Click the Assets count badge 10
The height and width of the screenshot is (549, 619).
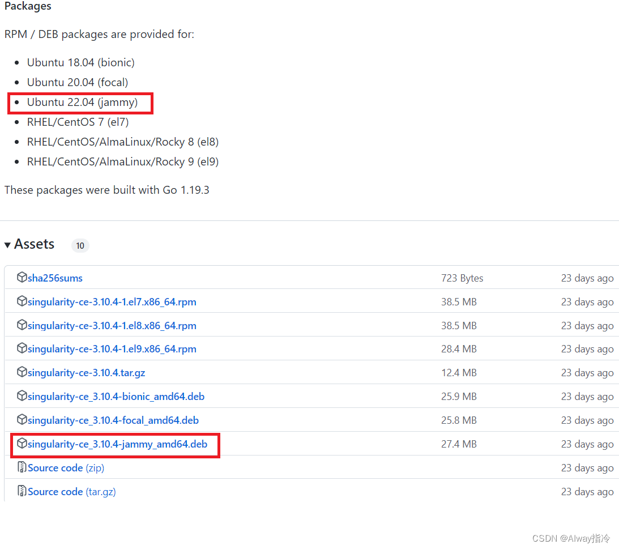[x=80, y=246]
